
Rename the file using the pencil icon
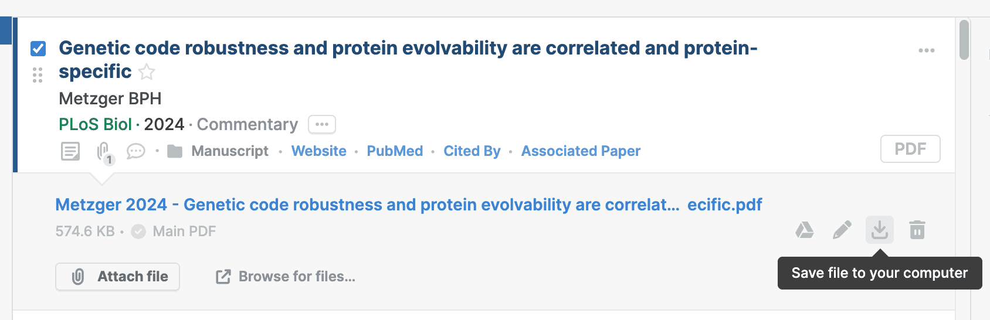click(842, 230)
